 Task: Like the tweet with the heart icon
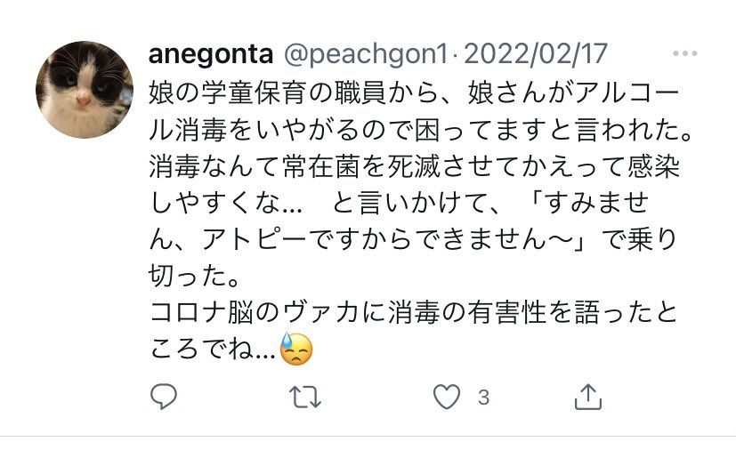[447, 397]
